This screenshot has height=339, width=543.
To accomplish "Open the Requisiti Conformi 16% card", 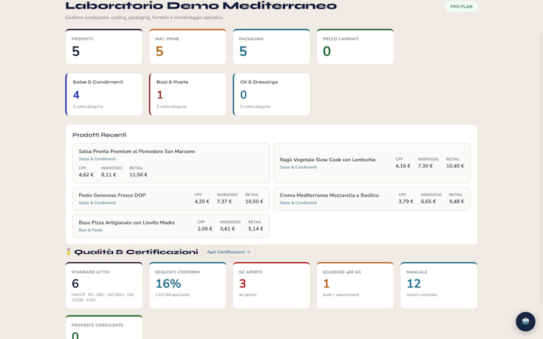I will pyautogui.click(x=188, y=286).
